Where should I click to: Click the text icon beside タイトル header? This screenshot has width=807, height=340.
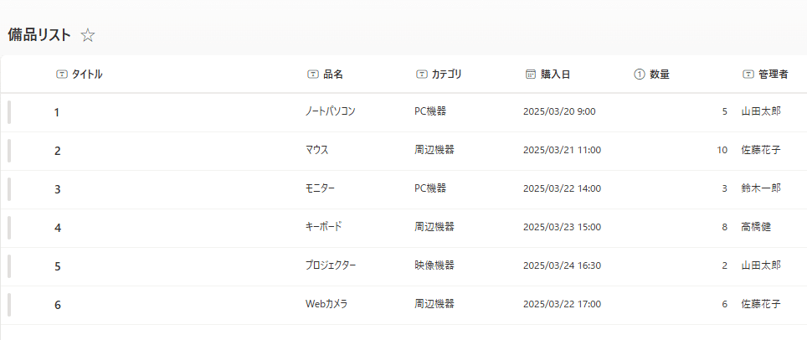(61, 75)
